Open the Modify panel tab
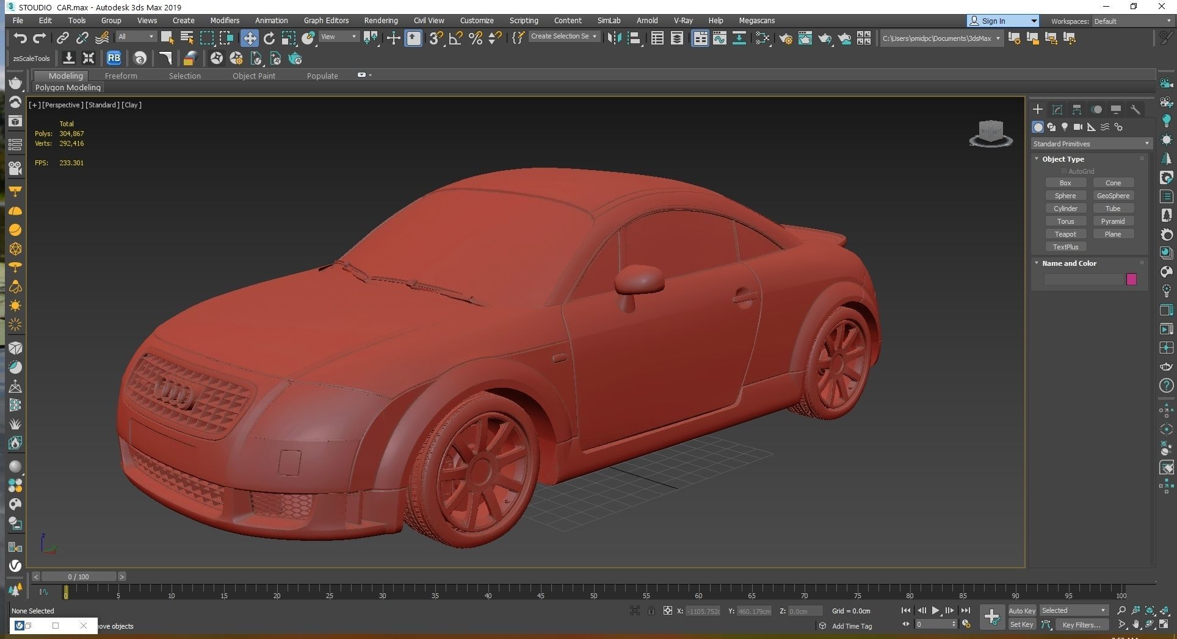Viewport: 1177px width, 639px height. point(1057,110)
